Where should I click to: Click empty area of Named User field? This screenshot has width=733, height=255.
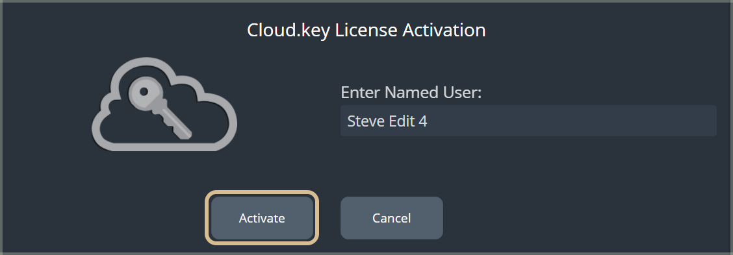(571, 121)
